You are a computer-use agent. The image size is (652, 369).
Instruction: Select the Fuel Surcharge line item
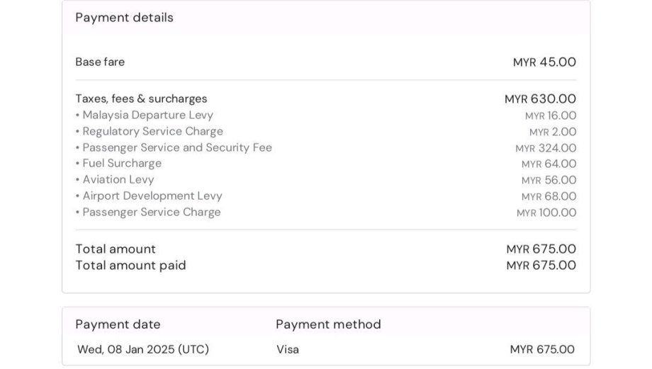coord(122,163)
